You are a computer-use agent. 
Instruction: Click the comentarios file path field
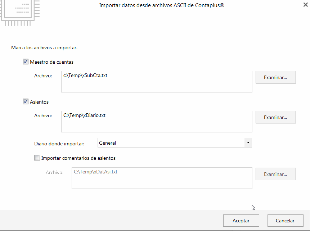(x=162, y=178)
